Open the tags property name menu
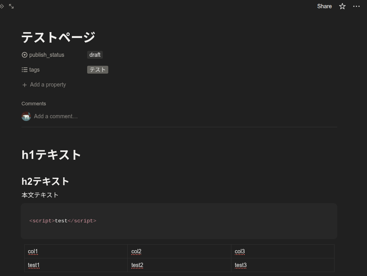Image resolution: width=367 pixels, height=276 pixels. click(34, 70)
